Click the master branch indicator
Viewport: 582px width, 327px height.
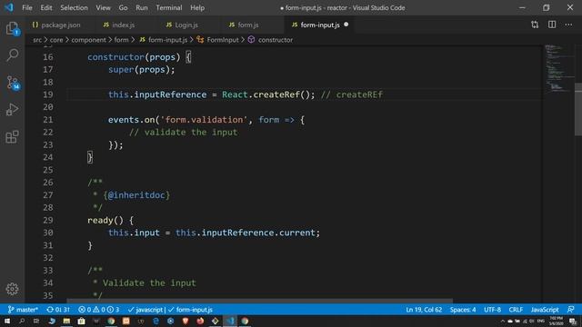click(x=23, y=310)
